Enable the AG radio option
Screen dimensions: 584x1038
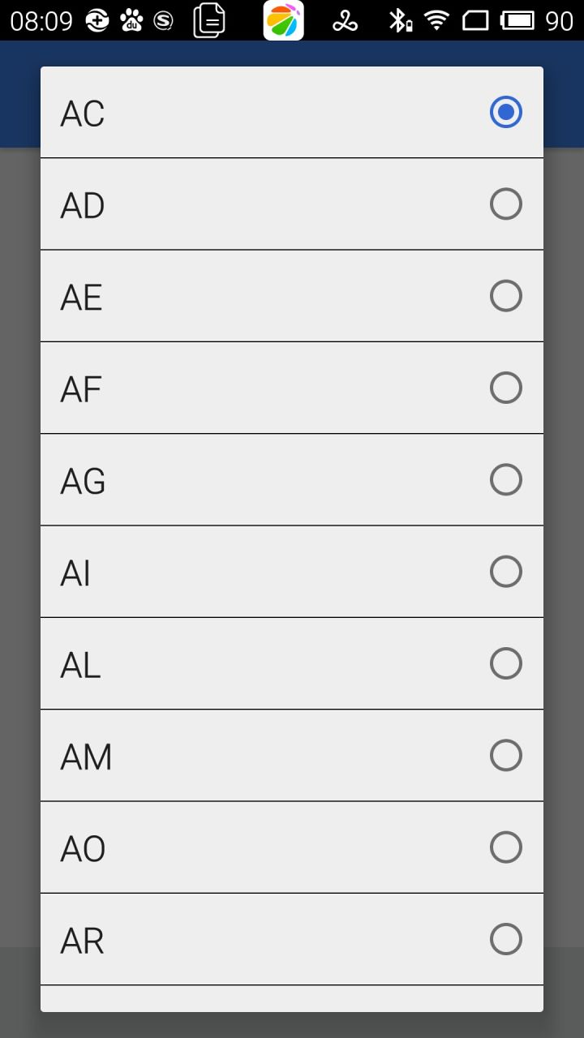point(506,479)
